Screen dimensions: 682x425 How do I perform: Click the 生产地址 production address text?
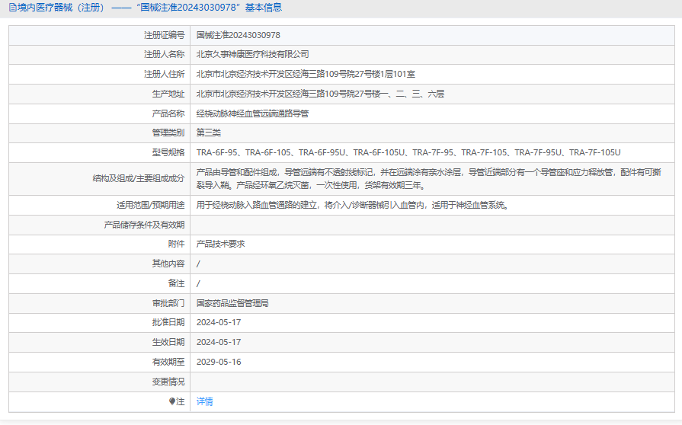(320, 94)
